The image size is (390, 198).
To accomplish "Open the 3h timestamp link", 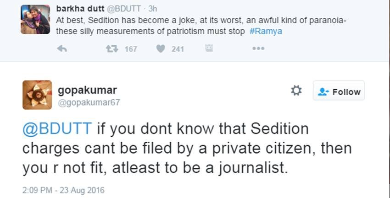I will coord(153,9).
